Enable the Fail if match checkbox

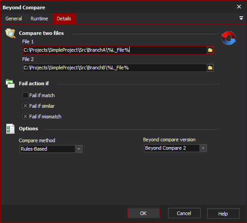pos(25,95)
